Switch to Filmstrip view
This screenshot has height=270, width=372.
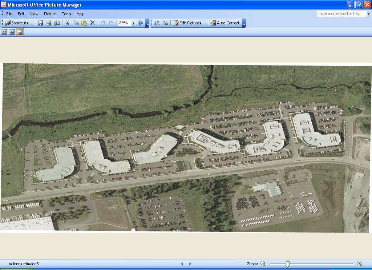point(12,32)
